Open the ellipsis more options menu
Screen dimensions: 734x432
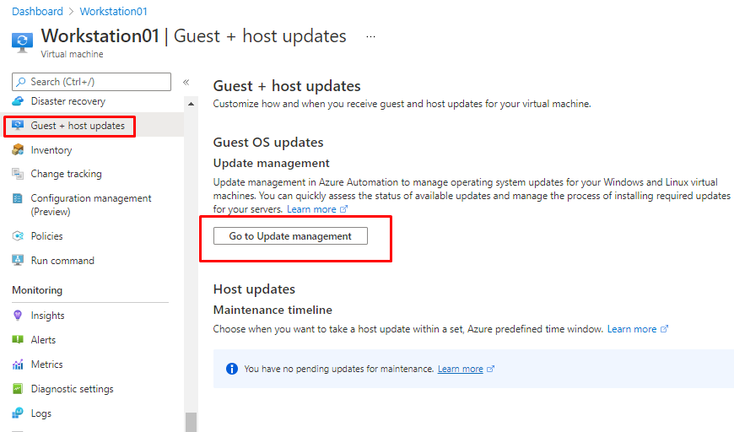[x=370, y=37]
